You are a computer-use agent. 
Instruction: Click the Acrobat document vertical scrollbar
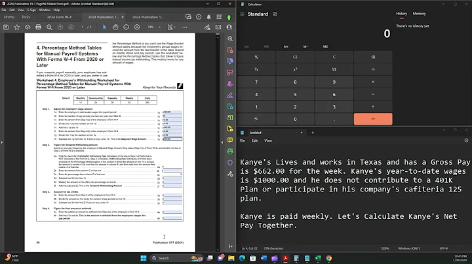tap(218, 142)
